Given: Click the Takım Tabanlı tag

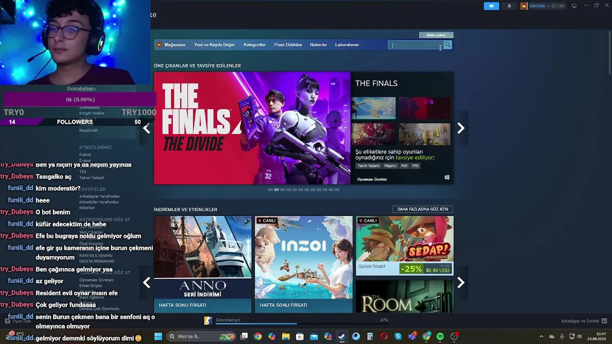Looking at the screenshot, I should [369, 166].
